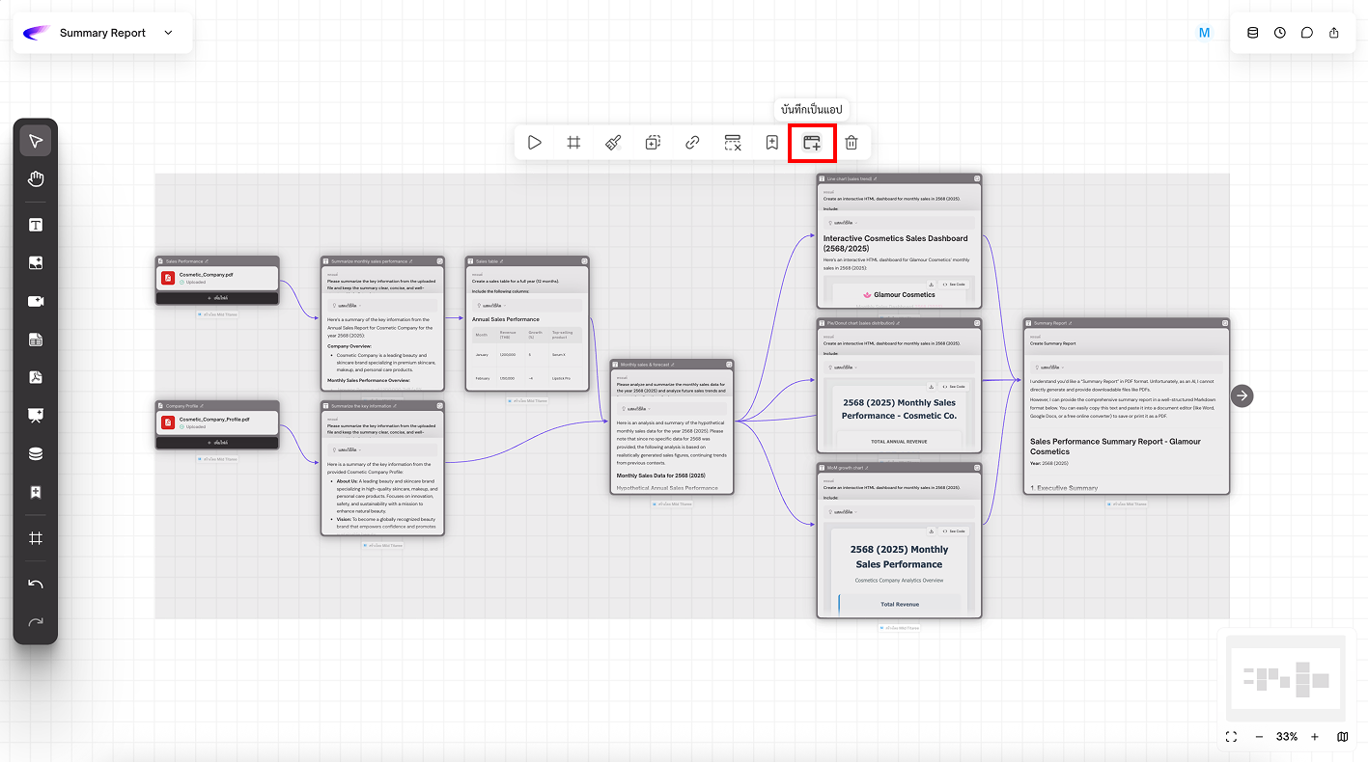The image size is (1368, 762).
Task: Click the paintbrush style icon
Action: [x=613, y=143]
